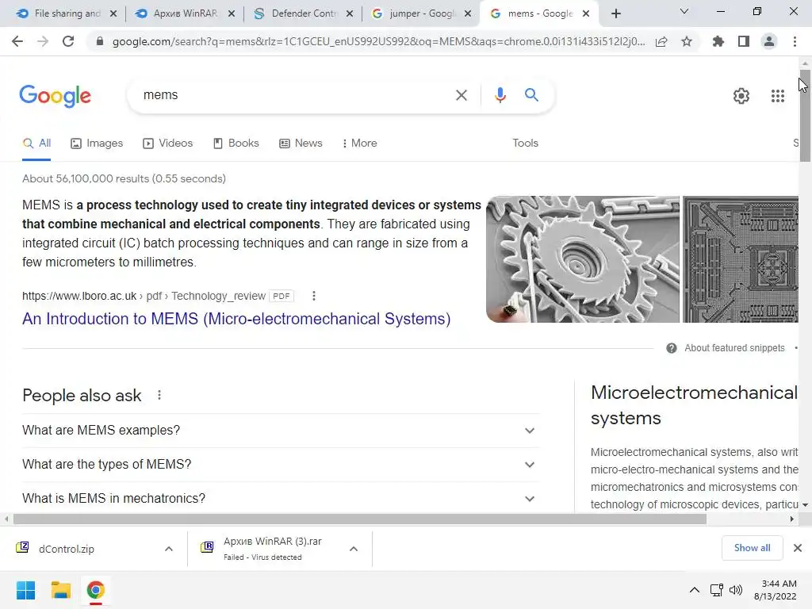The image size is (812, 609).
Task: Open WinRAR (3).rar download options arrow
Action: pos(354,549)
